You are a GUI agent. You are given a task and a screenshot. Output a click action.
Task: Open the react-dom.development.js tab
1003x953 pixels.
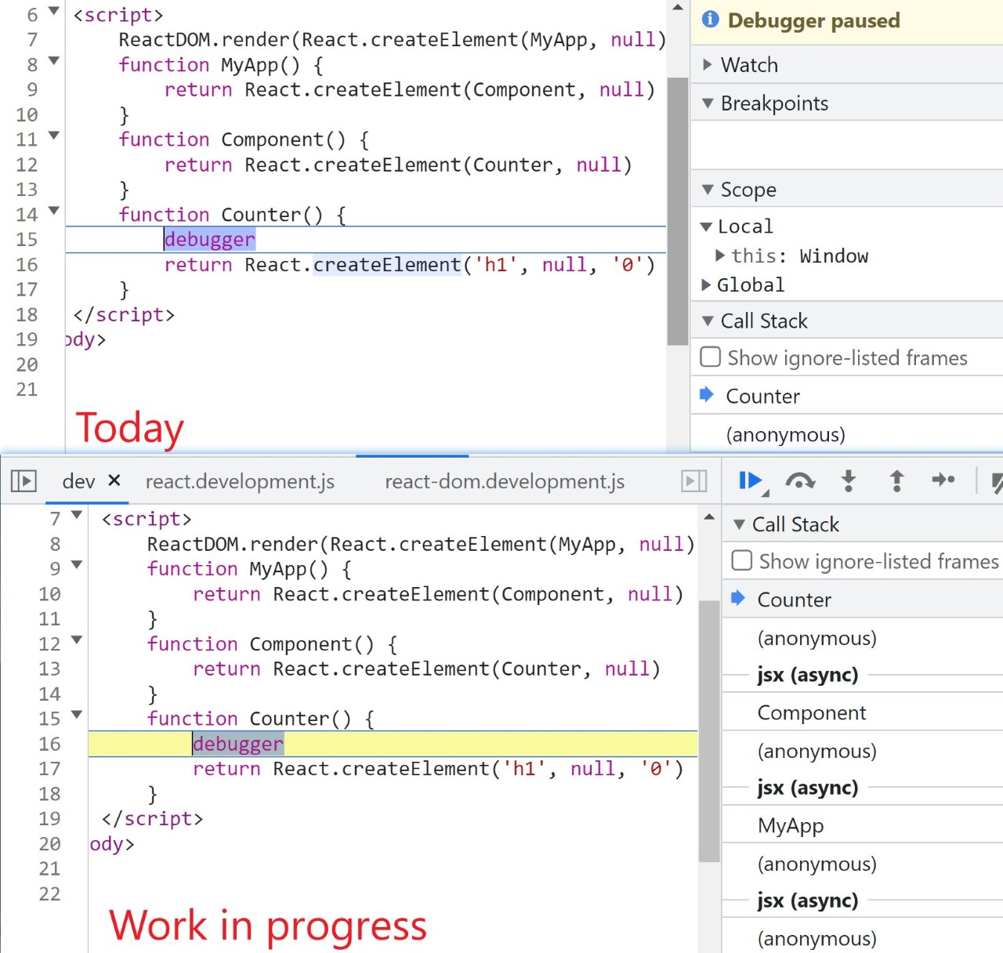(x=505, y=480)
